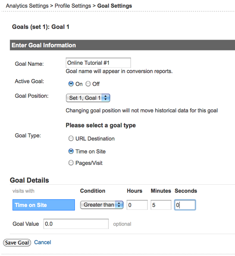Screen dimensions: 235x256
Task: Click the Goal Value input field
Action: (x=76, y=224)
